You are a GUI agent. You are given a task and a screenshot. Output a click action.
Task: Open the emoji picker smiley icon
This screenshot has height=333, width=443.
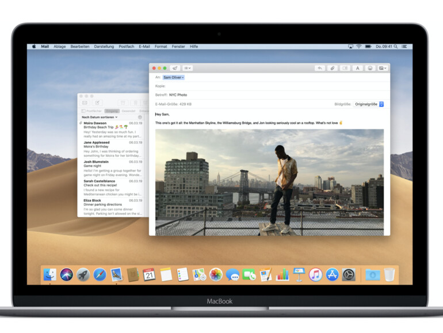point(370,68)
